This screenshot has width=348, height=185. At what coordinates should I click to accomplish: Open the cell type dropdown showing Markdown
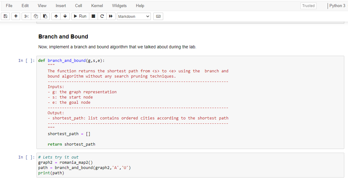(134, 16)
